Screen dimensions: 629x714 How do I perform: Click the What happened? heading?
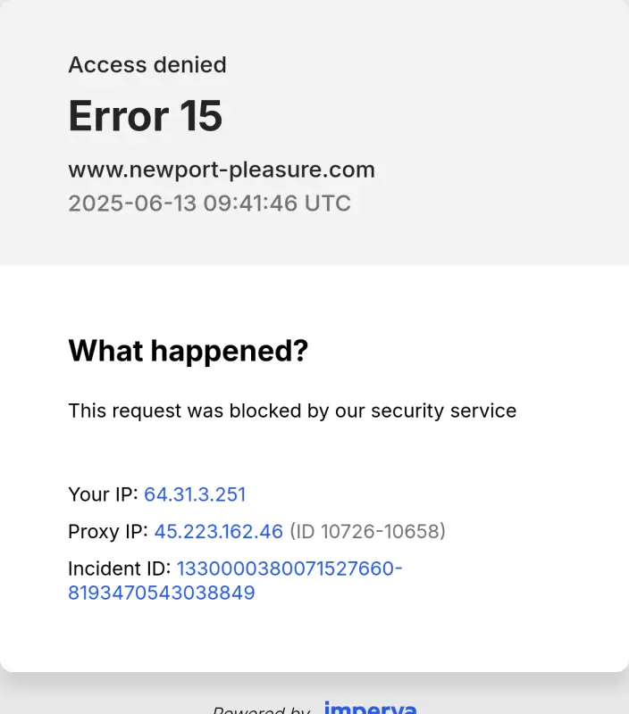[x=189, y=351]
